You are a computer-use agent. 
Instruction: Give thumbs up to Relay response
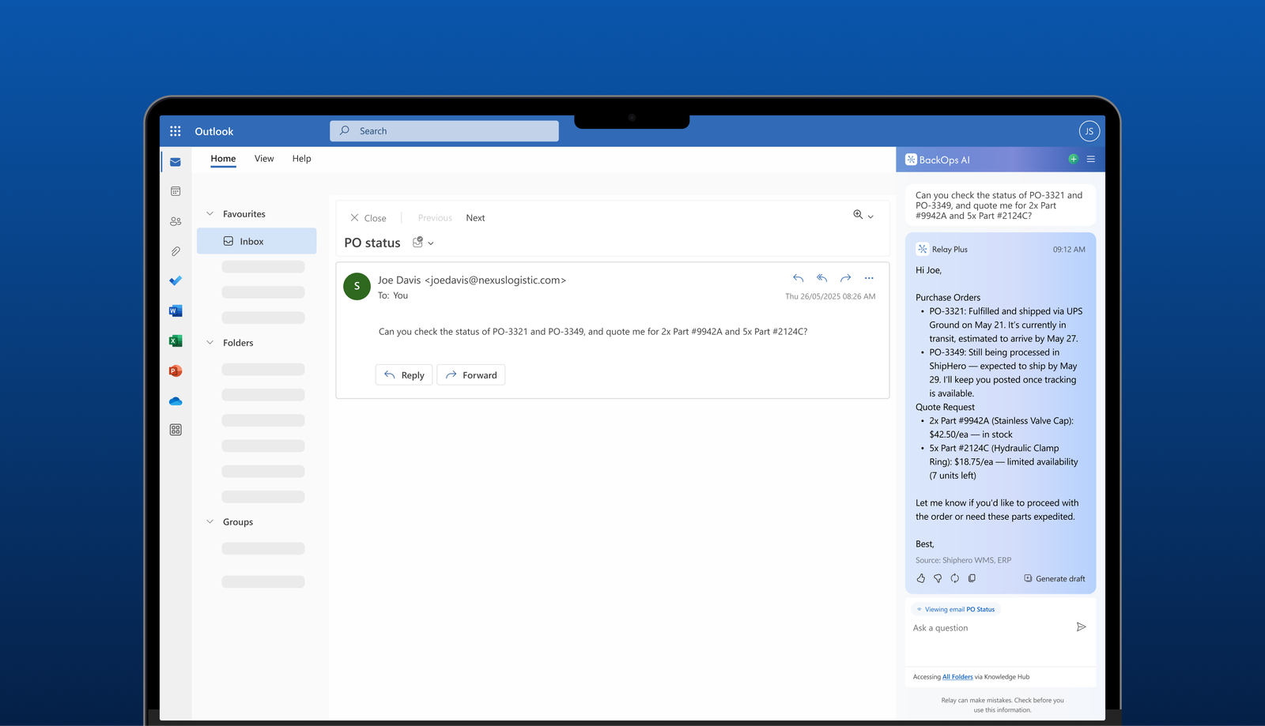[x=920, y=578]
